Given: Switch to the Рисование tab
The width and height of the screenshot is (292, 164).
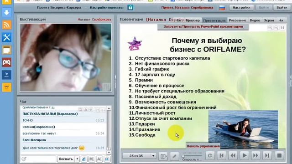Looking at the screenshot, I should (237, 20).
